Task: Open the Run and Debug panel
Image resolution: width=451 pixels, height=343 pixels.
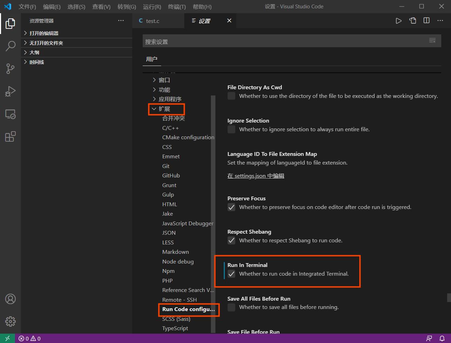Action: tap(10, 91)
